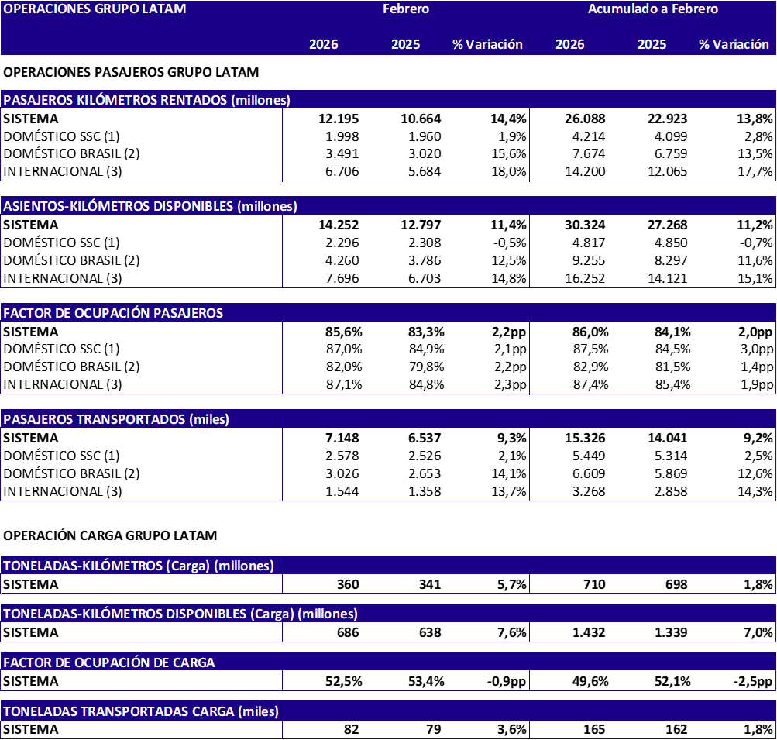The height and width of the screenshot is (740, 777).
Task: Select the PASAJEROS KILÓMETROS RENTADOS section header
Action: click(x=147, y=100)
